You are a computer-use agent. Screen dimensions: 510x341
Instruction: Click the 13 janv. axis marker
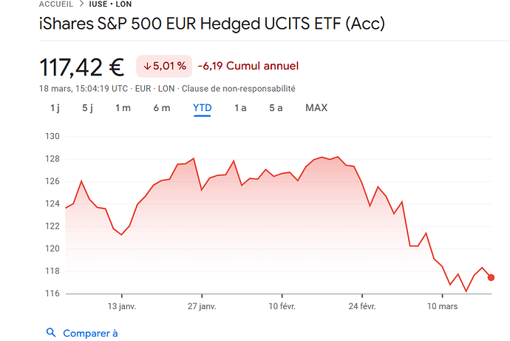click(122, 306)
